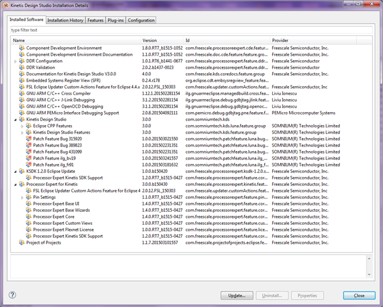This screenshot has width=383, height=307.
Task: Click the KSDK 1.2.0 Eclipse Update icon
Action: (22, 171)
